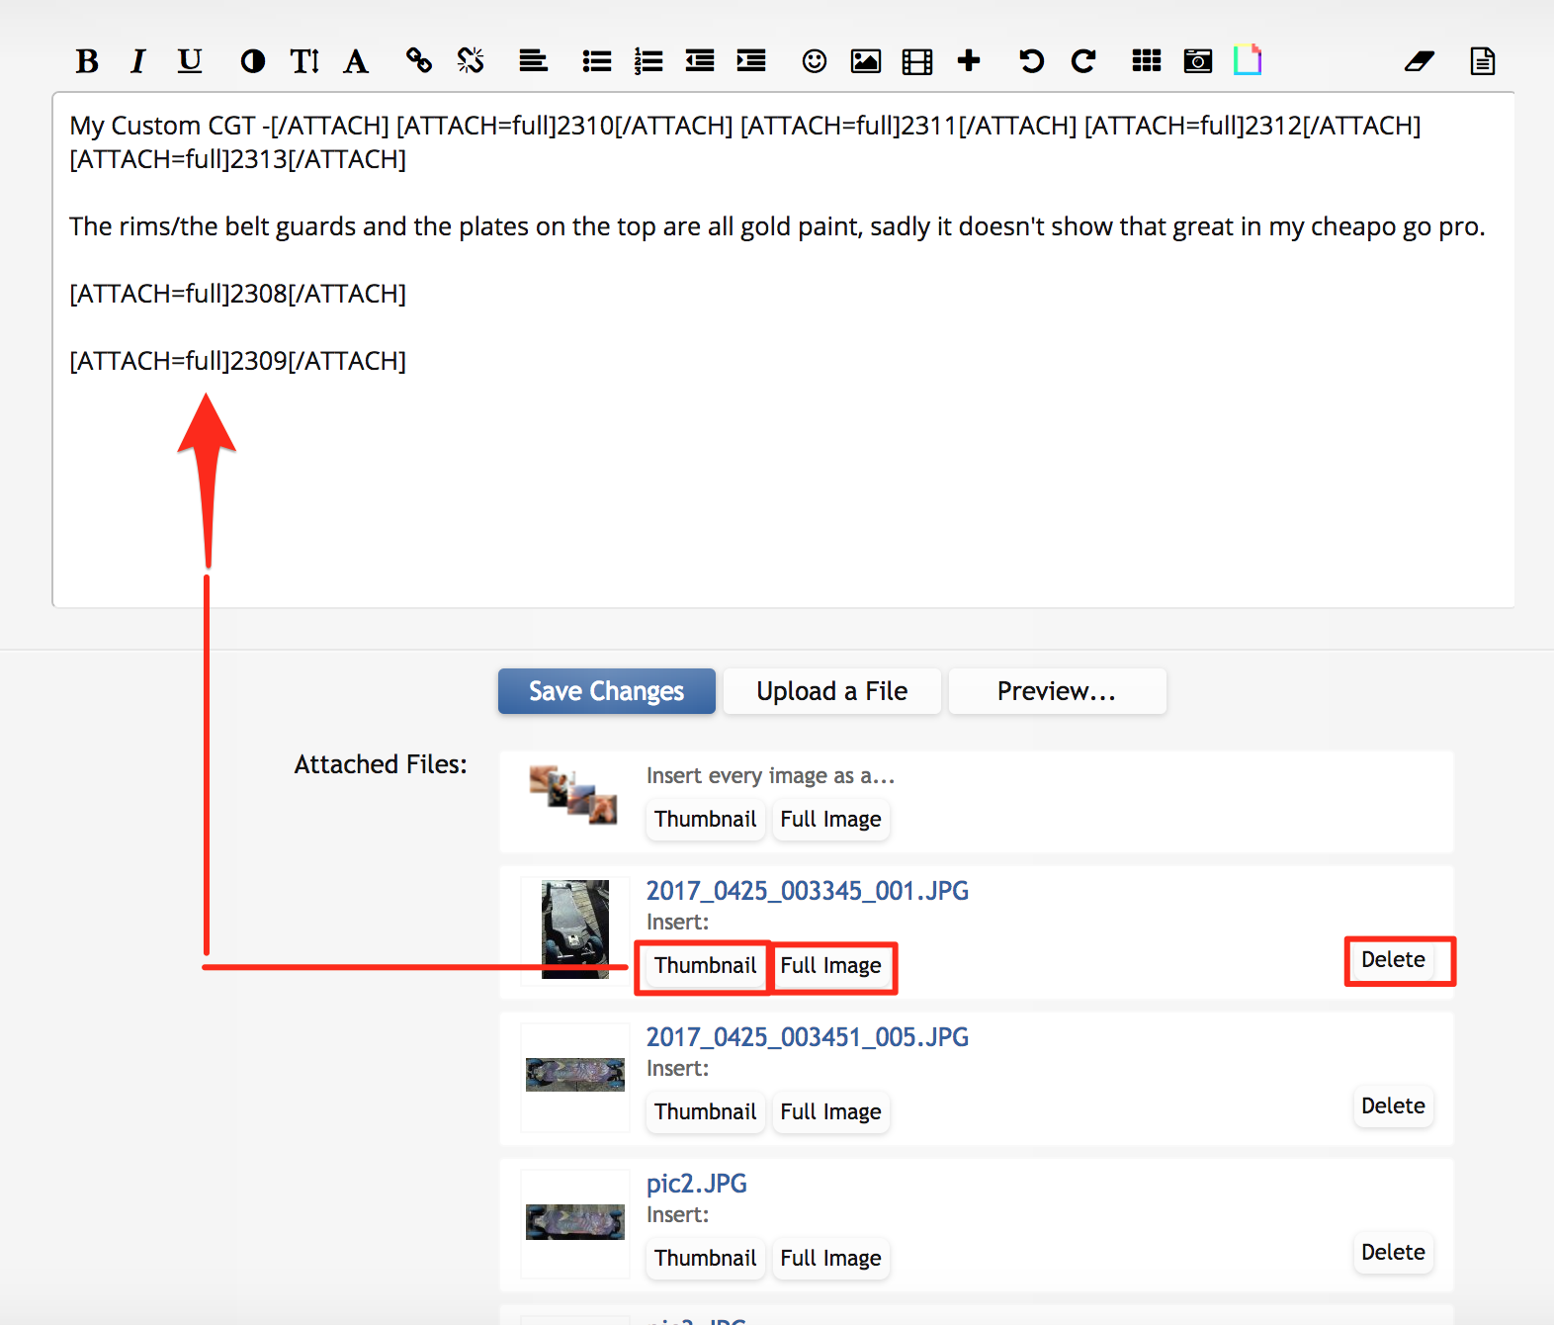The image size is (1554, 1325).
Task: Open the font family dropdown
Action: pos(356,61)
